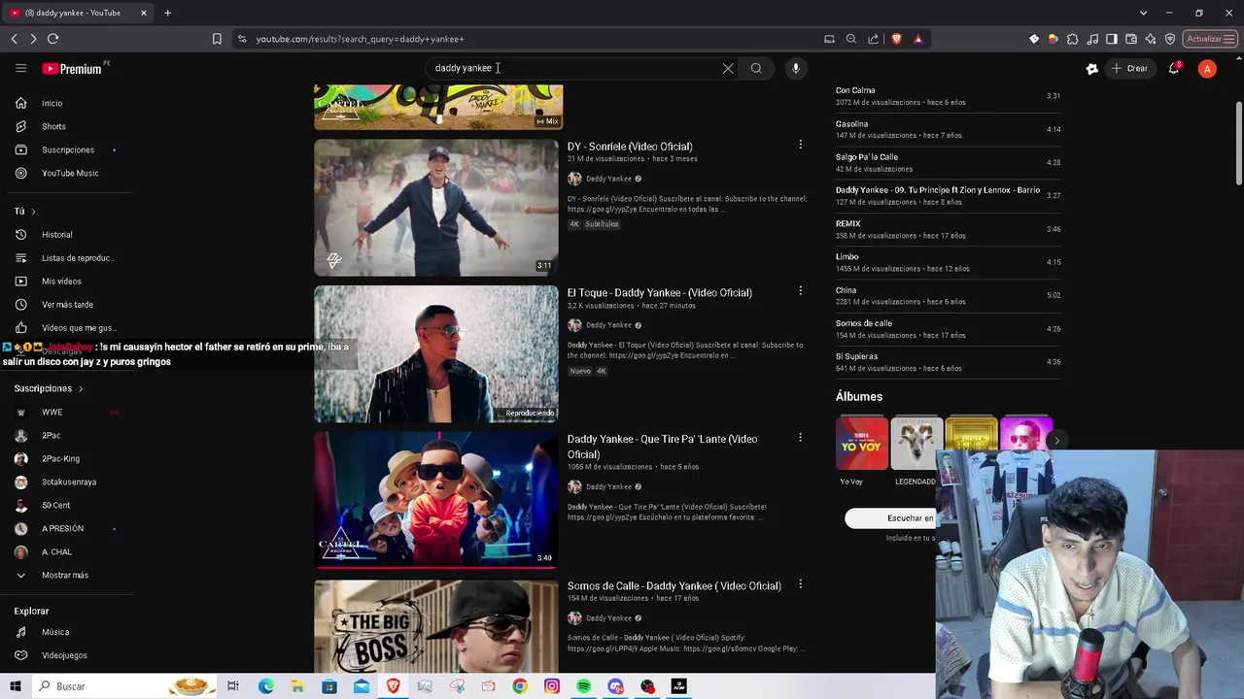The width and height of the screenshot is (1244, 699).
Task: Open account avatar menu
Action: point(1207,69)
